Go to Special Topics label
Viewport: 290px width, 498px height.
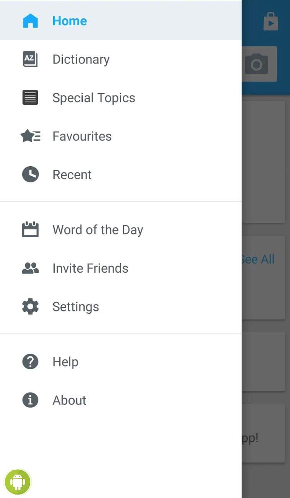[94, 98]
